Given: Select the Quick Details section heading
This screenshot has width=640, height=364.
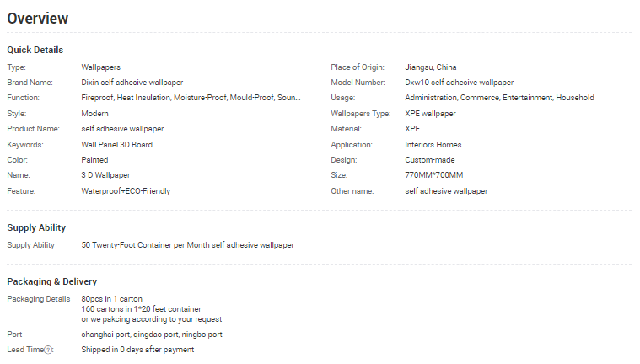Looking at the screenshot, I should point(35,50).
